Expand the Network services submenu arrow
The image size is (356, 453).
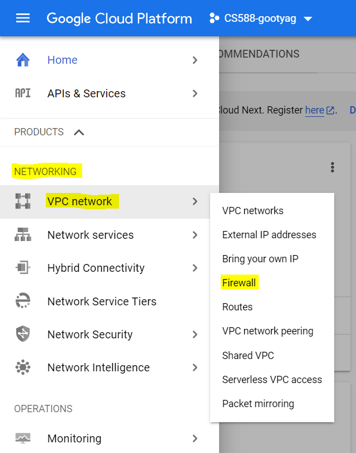(x=195, y=235)
